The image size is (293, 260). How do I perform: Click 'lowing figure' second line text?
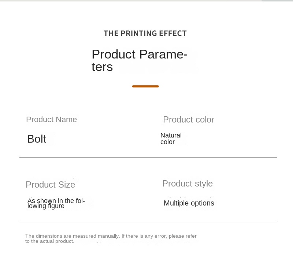[46, 206]
